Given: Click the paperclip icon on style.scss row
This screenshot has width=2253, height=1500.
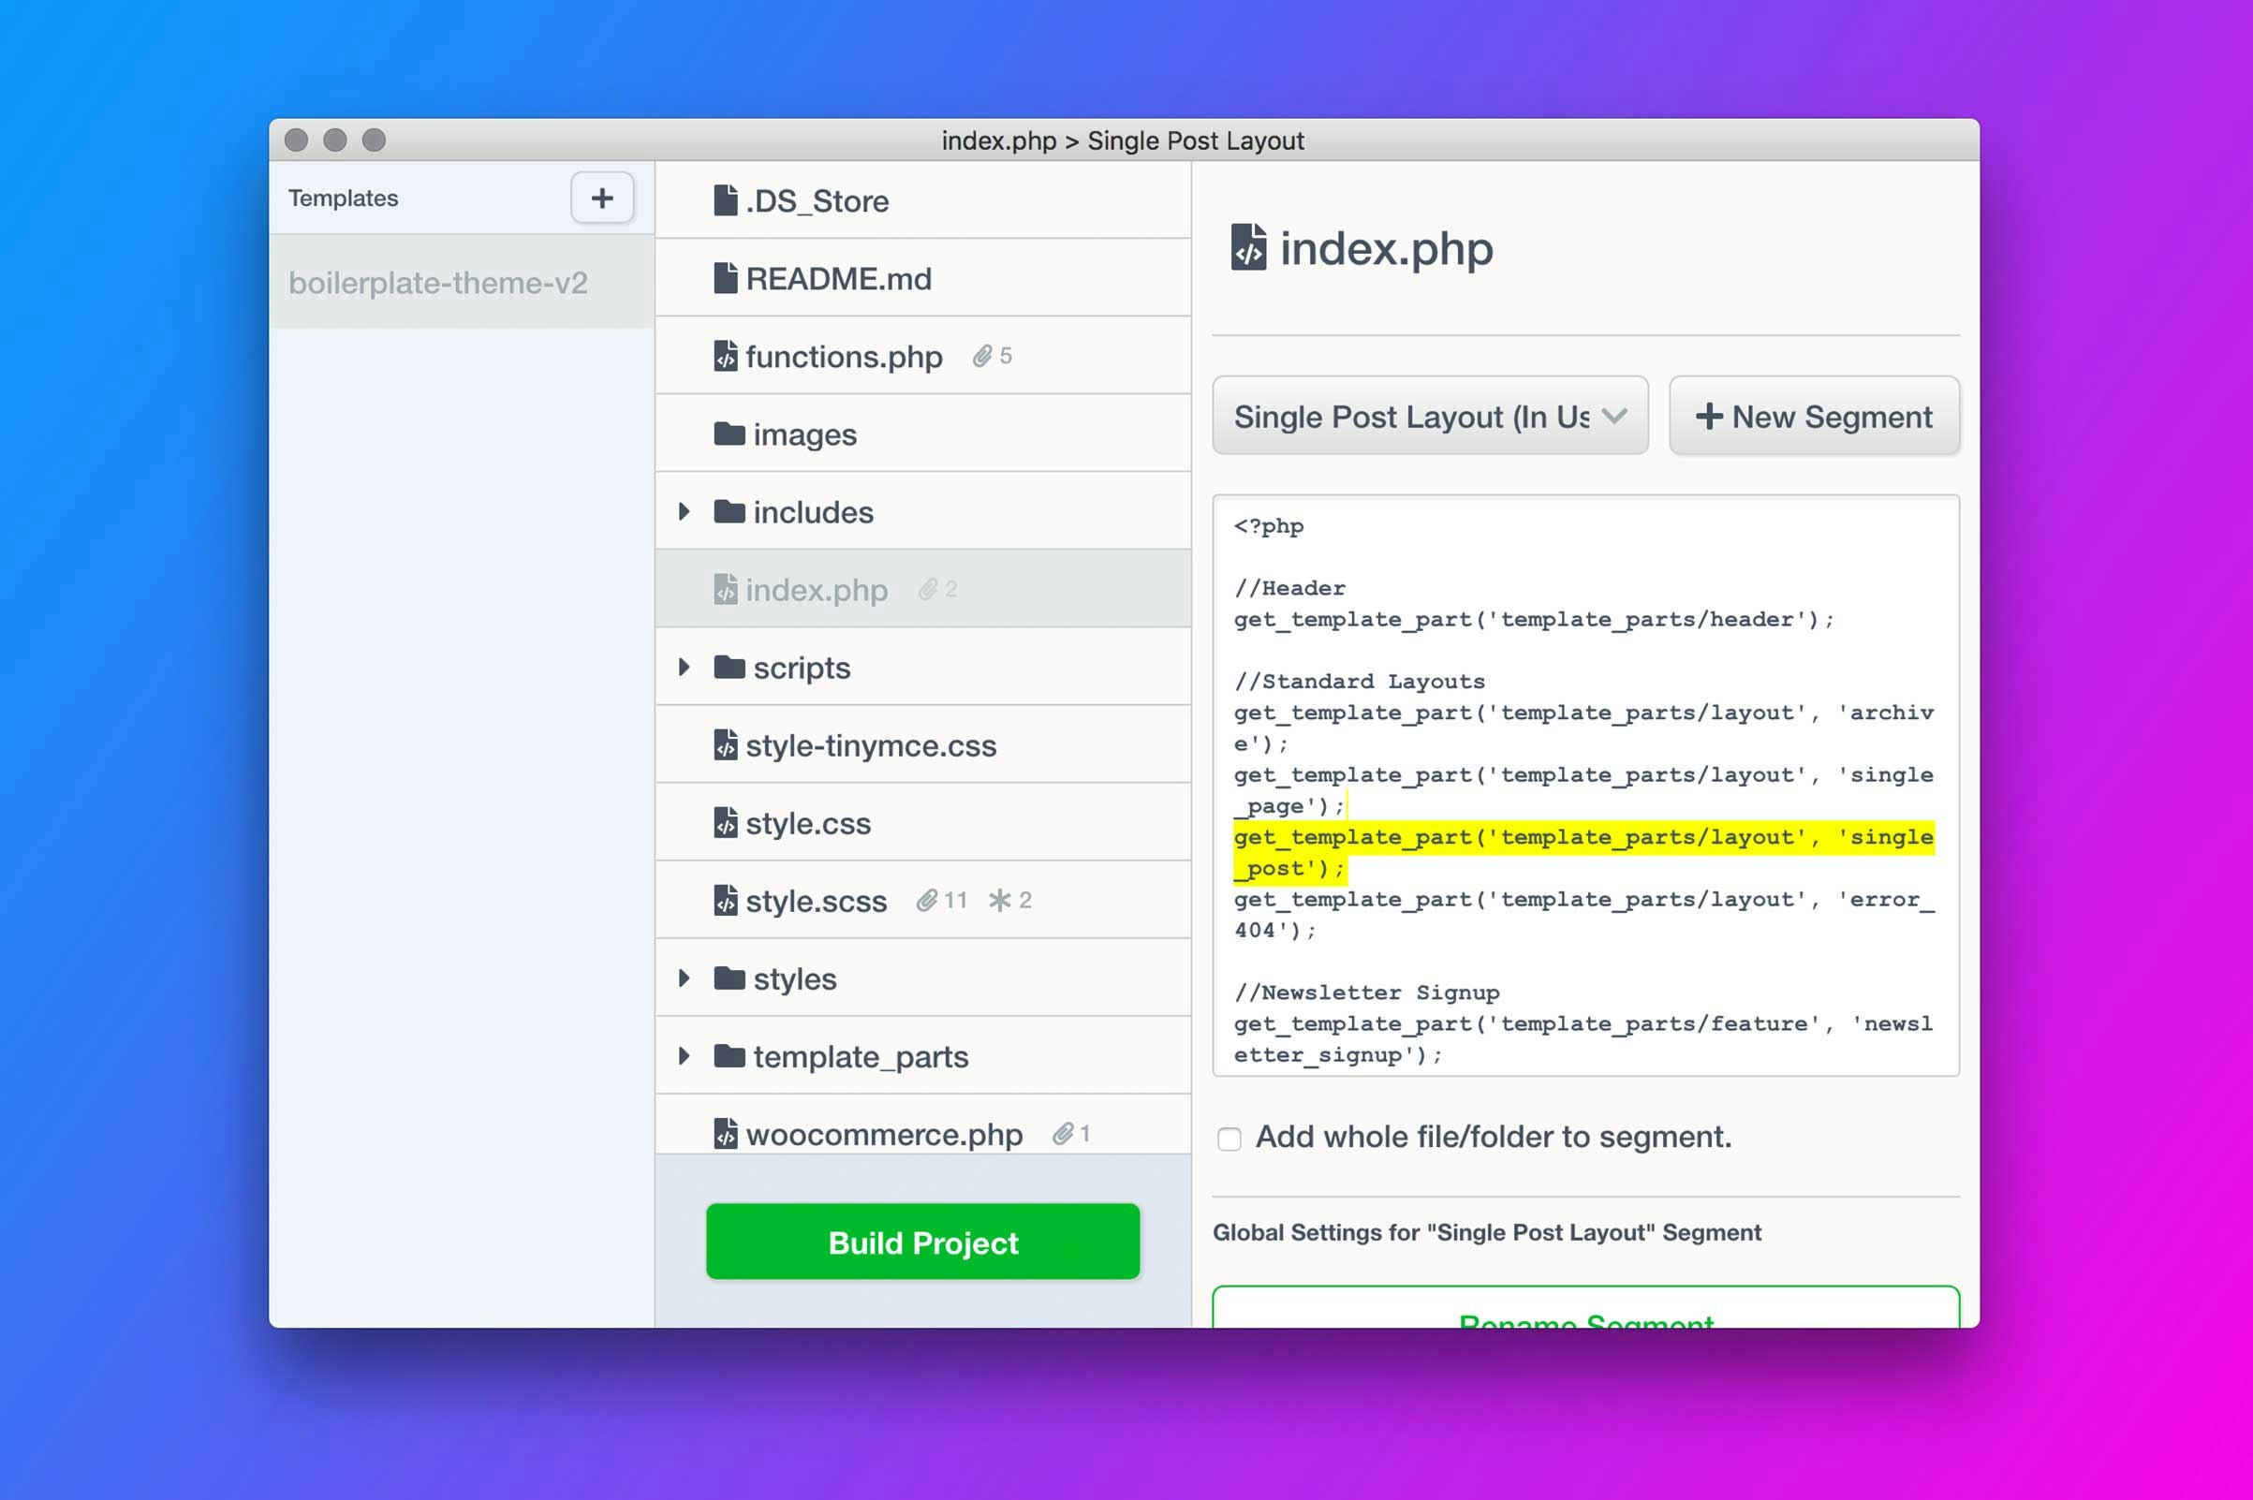Looking at the screenshot, I should (x=926, y=900).
